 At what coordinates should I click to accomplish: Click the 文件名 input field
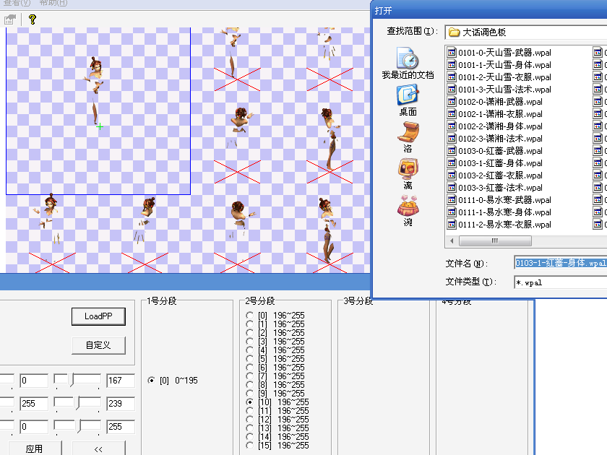561,263
